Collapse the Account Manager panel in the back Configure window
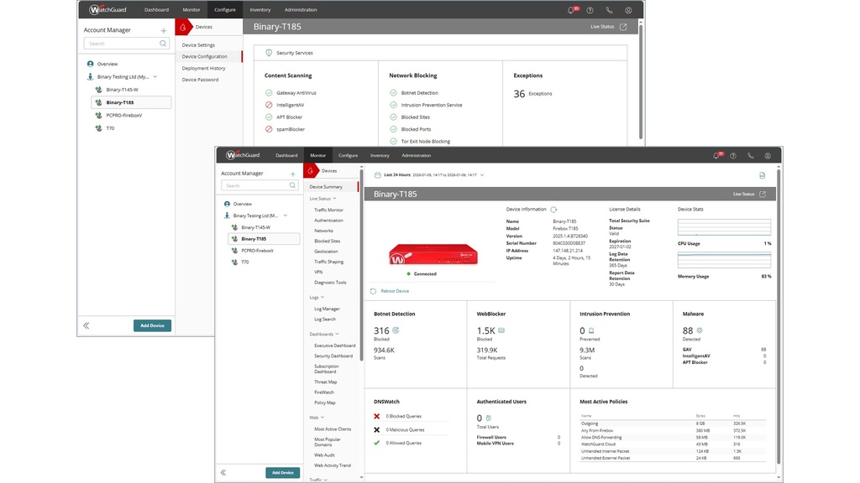The width and height of the screenshot is (860, 483). [87, 325]
